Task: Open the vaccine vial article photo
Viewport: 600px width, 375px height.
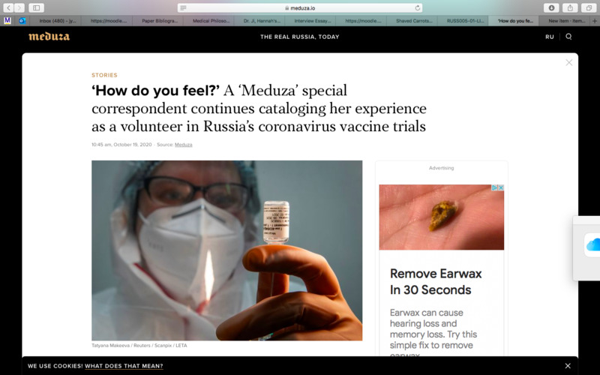Action: tap(227, 250)
